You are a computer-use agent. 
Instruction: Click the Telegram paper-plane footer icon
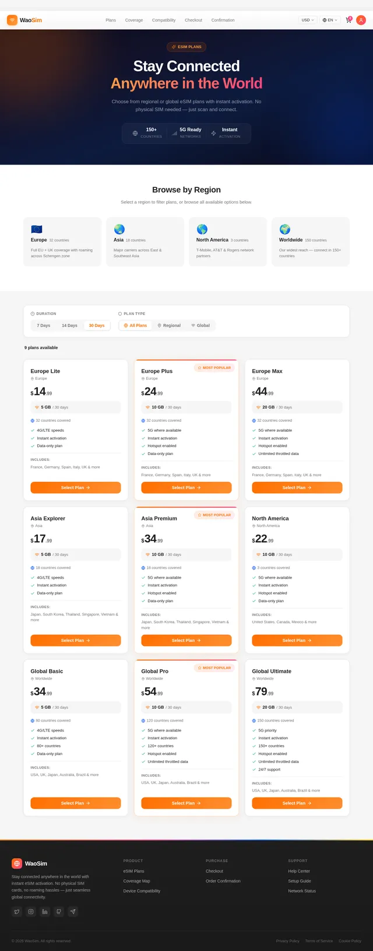73,911
